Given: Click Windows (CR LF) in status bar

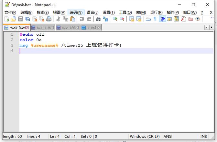Looking at the screenshot, I should (x=145, y=136).
